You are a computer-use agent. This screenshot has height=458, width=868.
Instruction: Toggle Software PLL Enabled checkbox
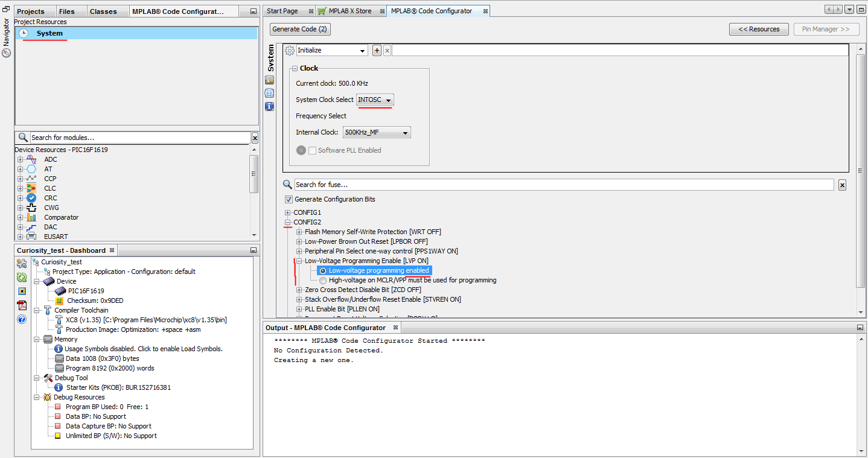(312, 150)
